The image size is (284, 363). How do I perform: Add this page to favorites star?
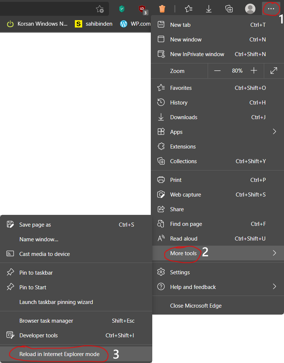click(x=100, y=9)
